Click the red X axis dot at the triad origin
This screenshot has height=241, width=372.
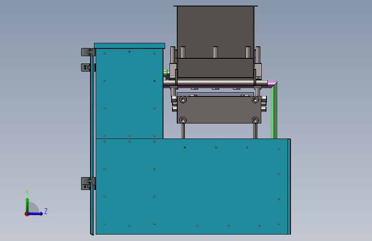(26, 214)
